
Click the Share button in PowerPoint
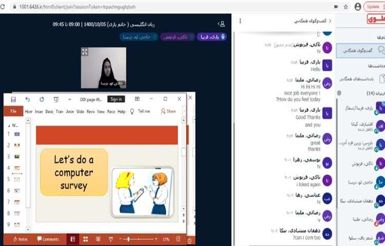[168, 111]
